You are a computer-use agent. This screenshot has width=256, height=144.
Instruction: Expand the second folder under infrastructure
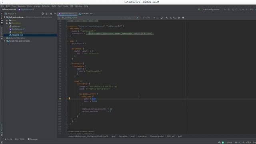[x=7, y=23]
